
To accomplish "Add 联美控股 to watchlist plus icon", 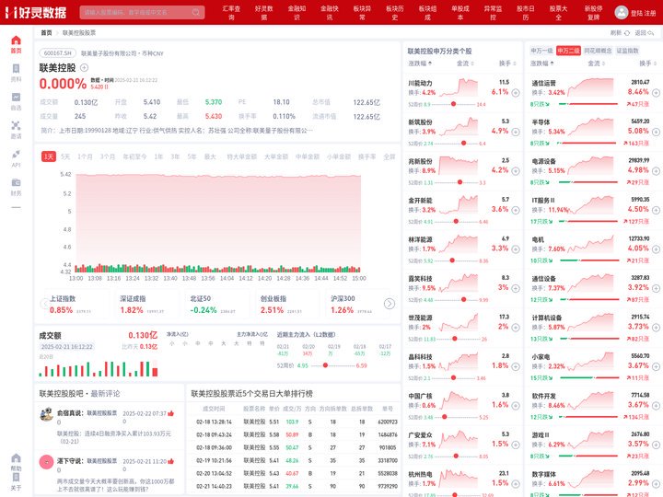I will (x=84, y=67).
